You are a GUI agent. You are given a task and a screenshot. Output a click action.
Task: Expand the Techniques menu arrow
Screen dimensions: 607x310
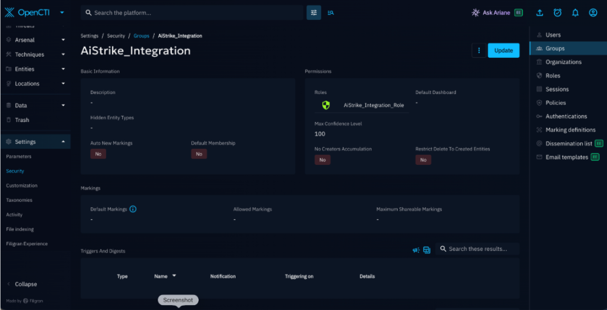coord(63,55)
